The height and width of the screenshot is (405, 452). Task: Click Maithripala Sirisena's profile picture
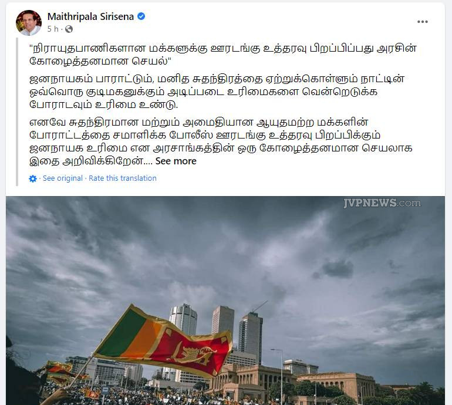point(29,23)
